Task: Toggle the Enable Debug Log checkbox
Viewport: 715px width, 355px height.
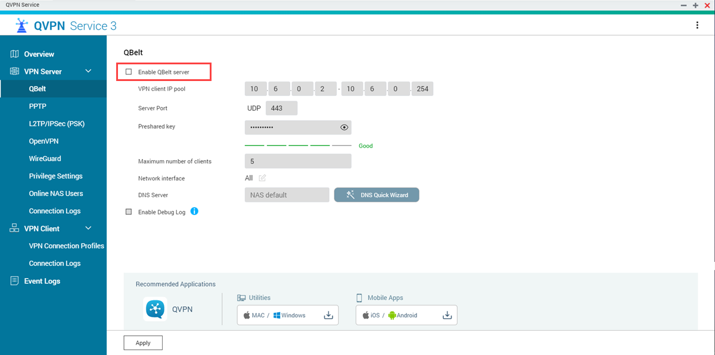Action: coord(129,212)
